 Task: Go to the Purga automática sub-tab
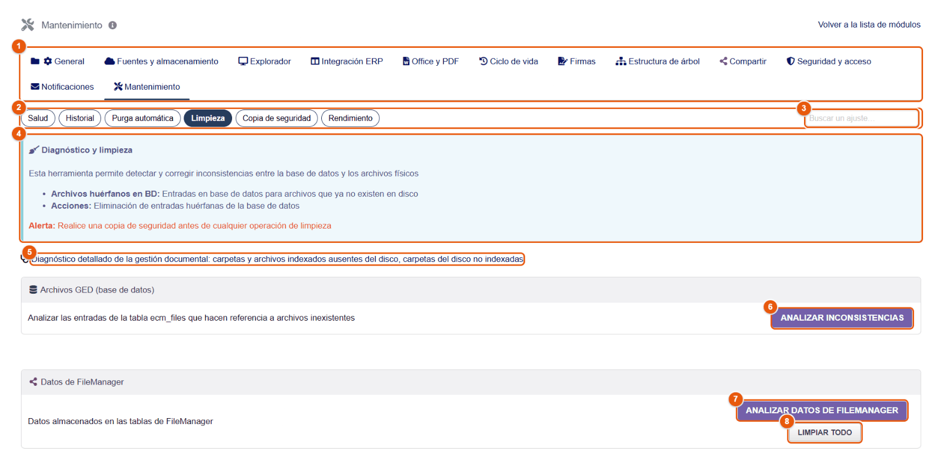coord(142,118)
